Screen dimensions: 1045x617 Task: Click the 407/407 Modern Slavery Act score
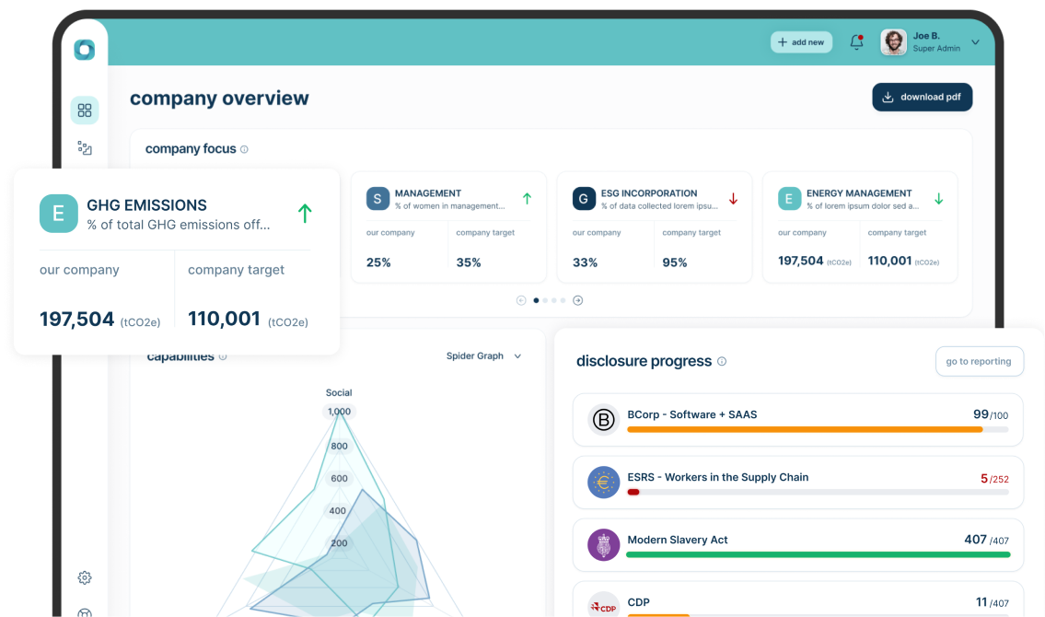coord(986,540)
